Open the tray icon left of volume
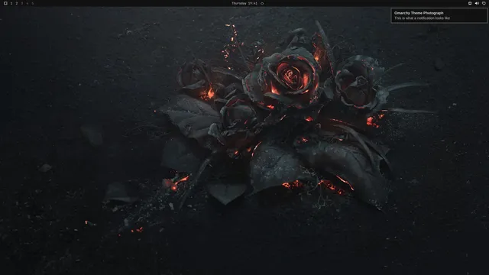 (x=470, y=3)
